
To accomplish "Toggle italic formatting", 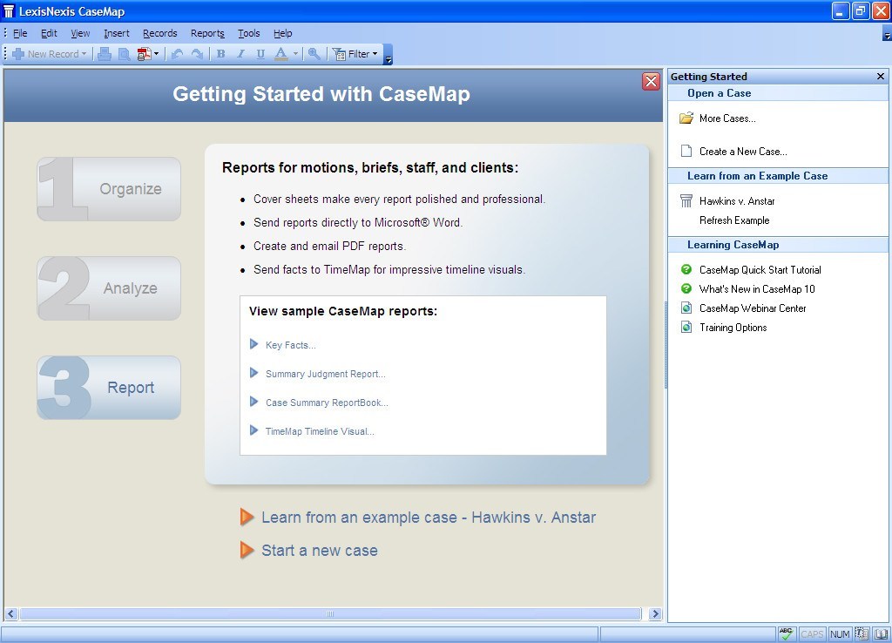I will tap(240, 53).
